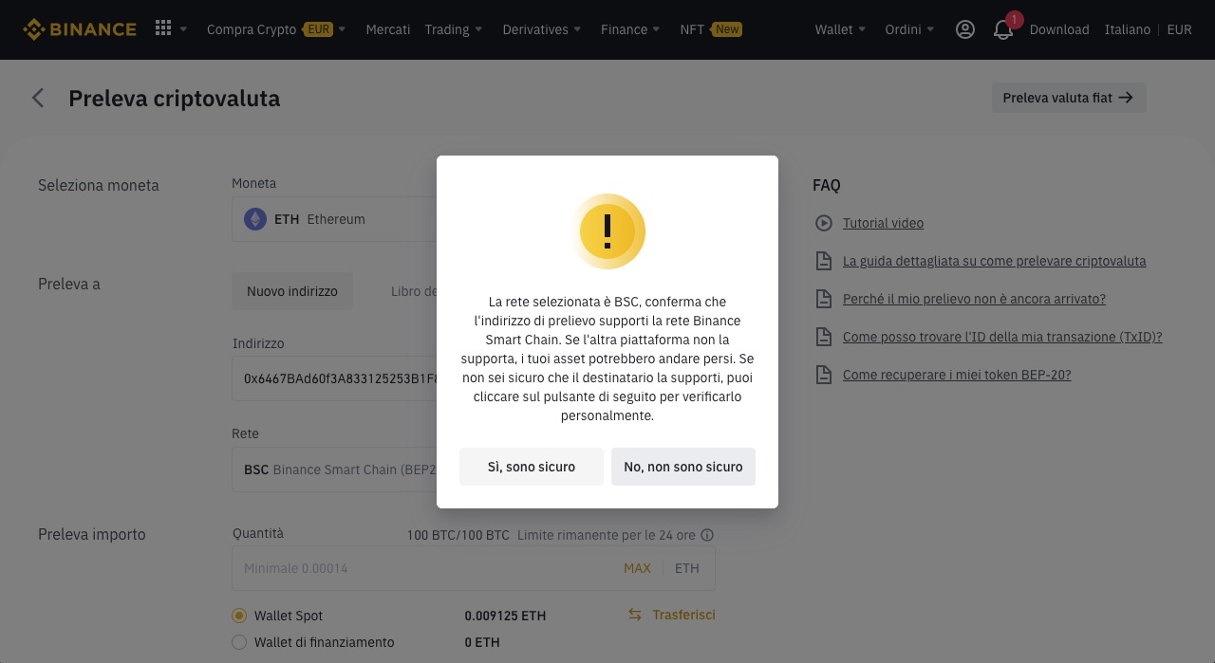This screenshot has height=663, width=1215.
Task: Click the document icon beside the BEP-20 question
Action: (823, 375)
